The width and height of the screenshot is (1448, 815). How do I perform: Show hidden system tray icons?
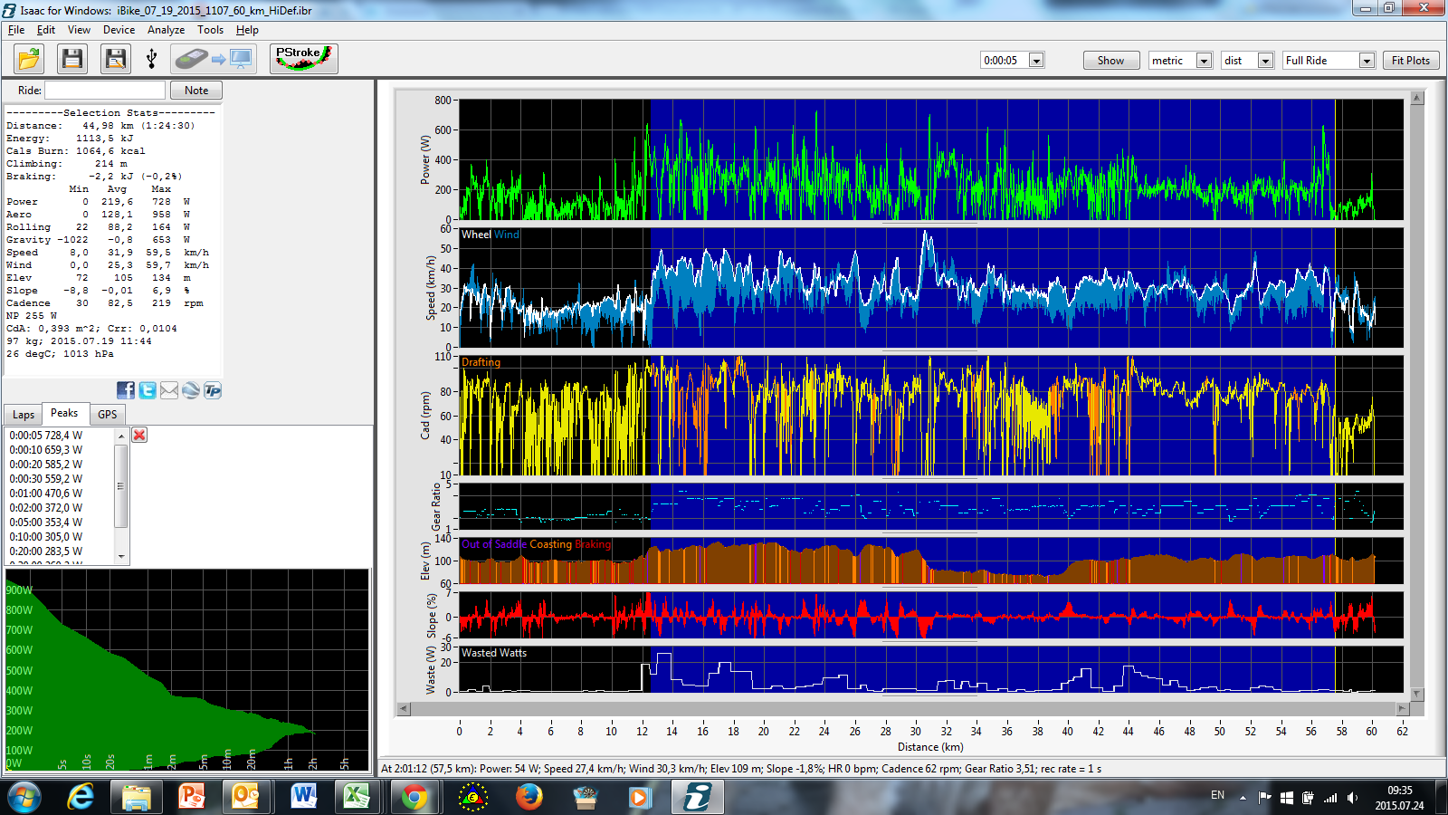(x=1243, y=798)
